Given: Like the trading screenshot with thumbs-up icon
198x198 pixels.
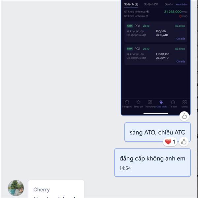Looking at the screenshot, I should coord(184,116).
